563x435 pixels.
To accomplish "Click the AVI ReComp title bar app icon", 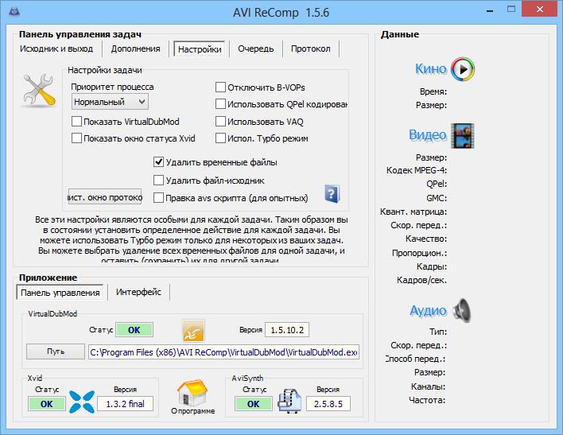I will tap(14, 11).
